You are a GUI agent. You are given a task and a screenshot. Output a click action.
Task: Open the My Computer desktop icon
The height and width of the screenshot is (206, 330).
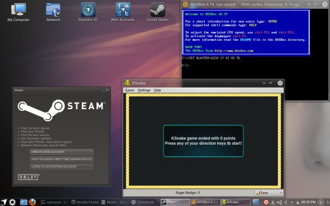[x=18, y=9]
